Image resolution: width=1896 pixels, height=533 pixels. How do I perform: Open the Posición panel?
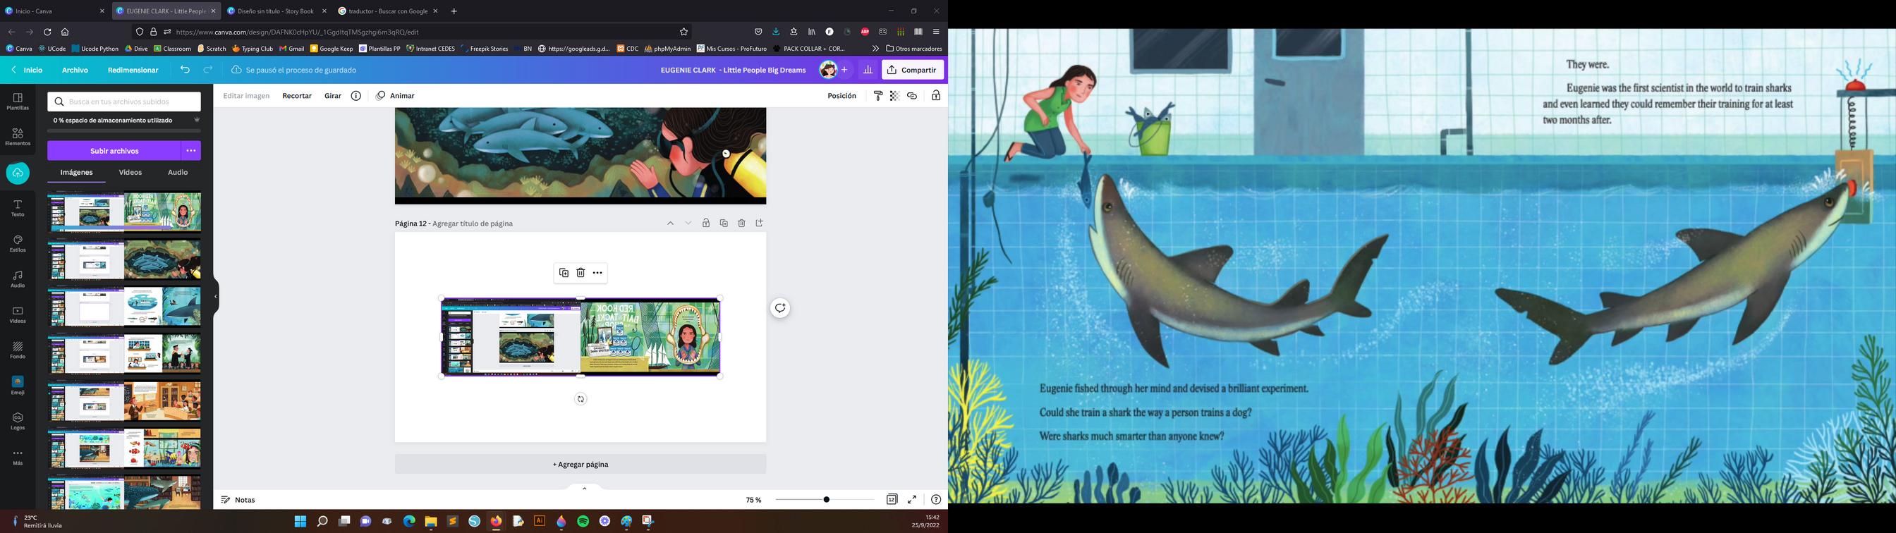(x=842, y=96)
